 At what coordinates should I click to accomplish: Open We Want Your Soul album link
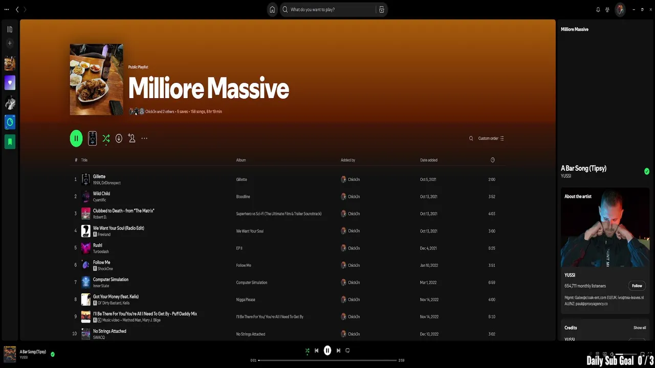click(250, 231)
